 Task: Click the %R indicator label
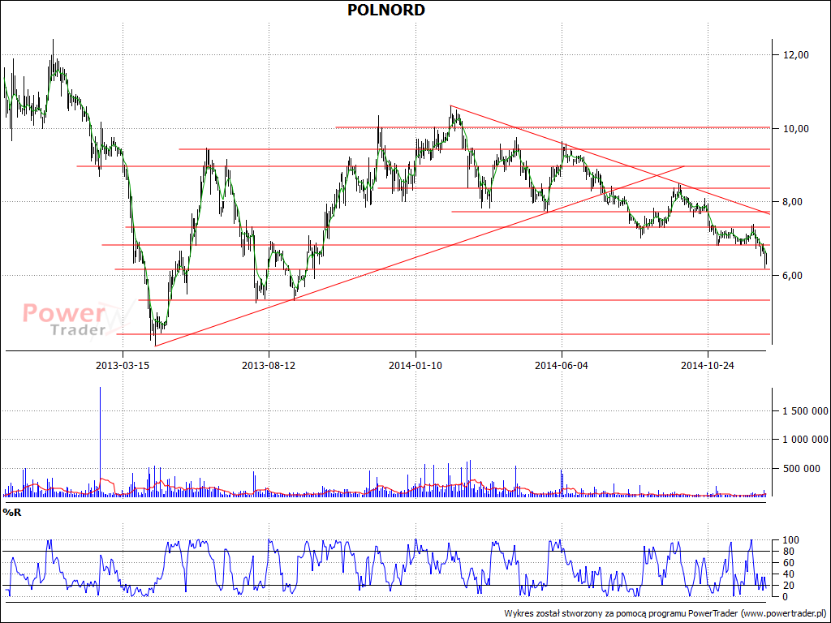pos(12,513)
